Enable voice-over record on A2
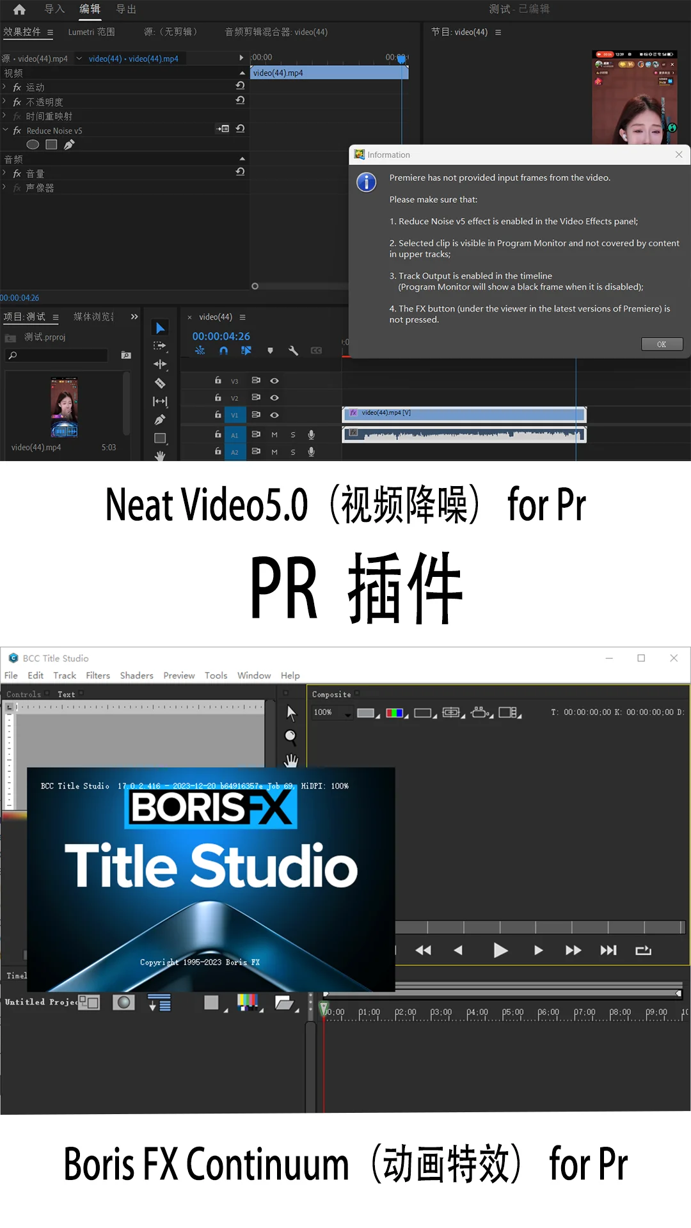The image size is (691, 1228). [311, 452]
